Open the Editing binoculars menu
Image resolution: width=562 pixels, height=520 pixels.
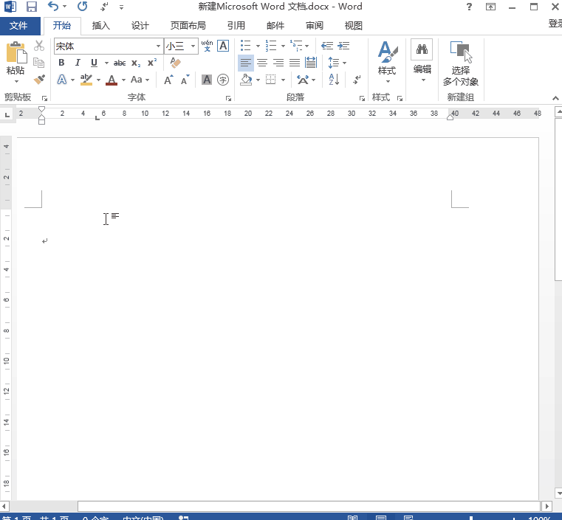tap(422, 60)
